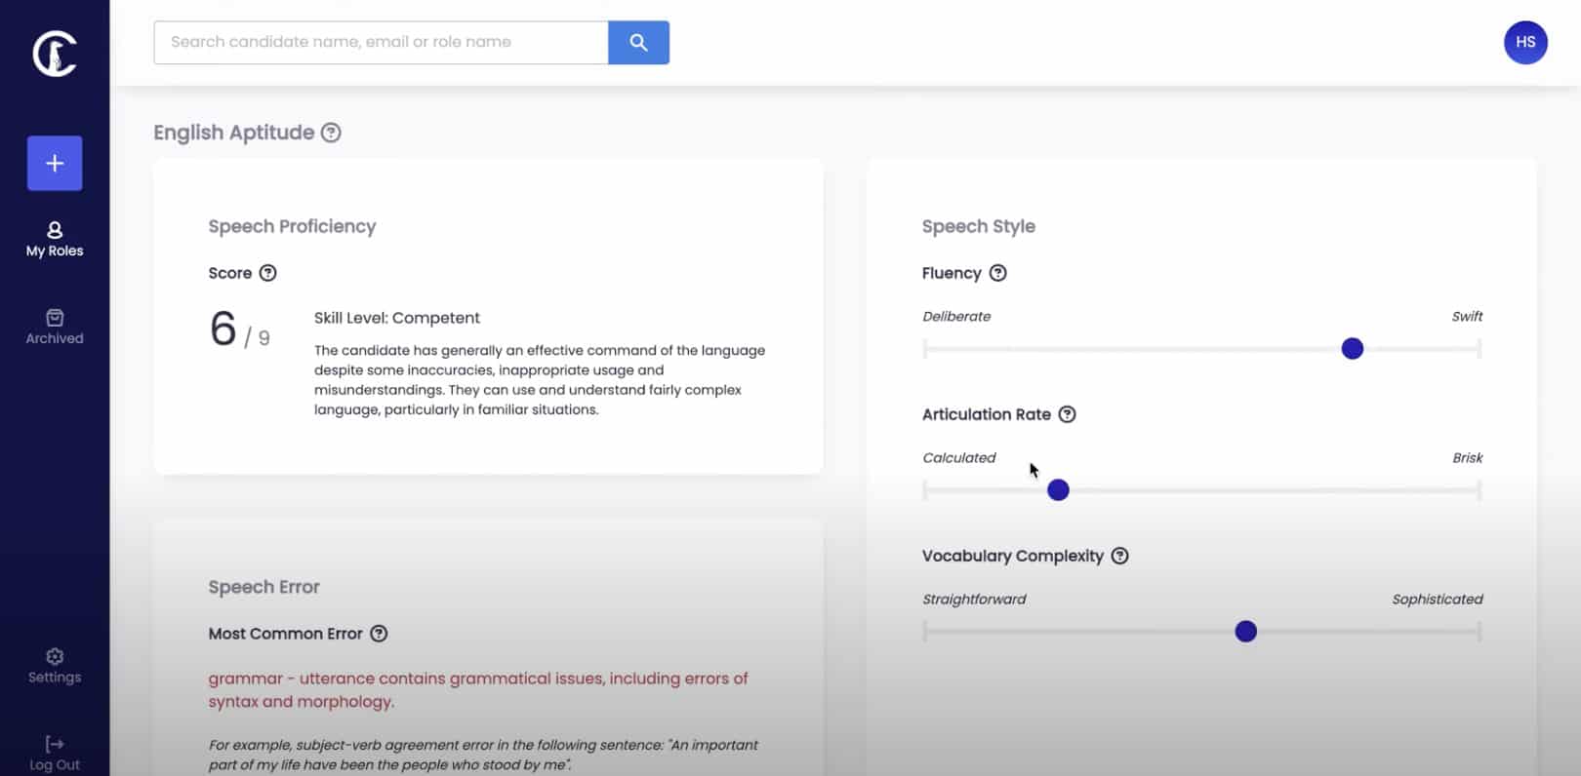
Task: Click help icon beside Vocabulary Complexity
Action: click(1120, 556)
